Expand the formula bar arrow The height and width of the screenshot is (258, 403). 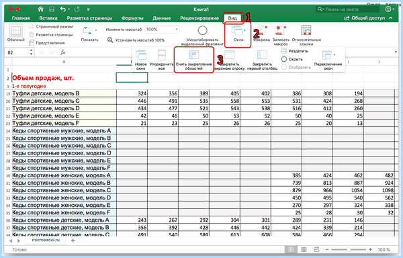[x=396, y=52]
